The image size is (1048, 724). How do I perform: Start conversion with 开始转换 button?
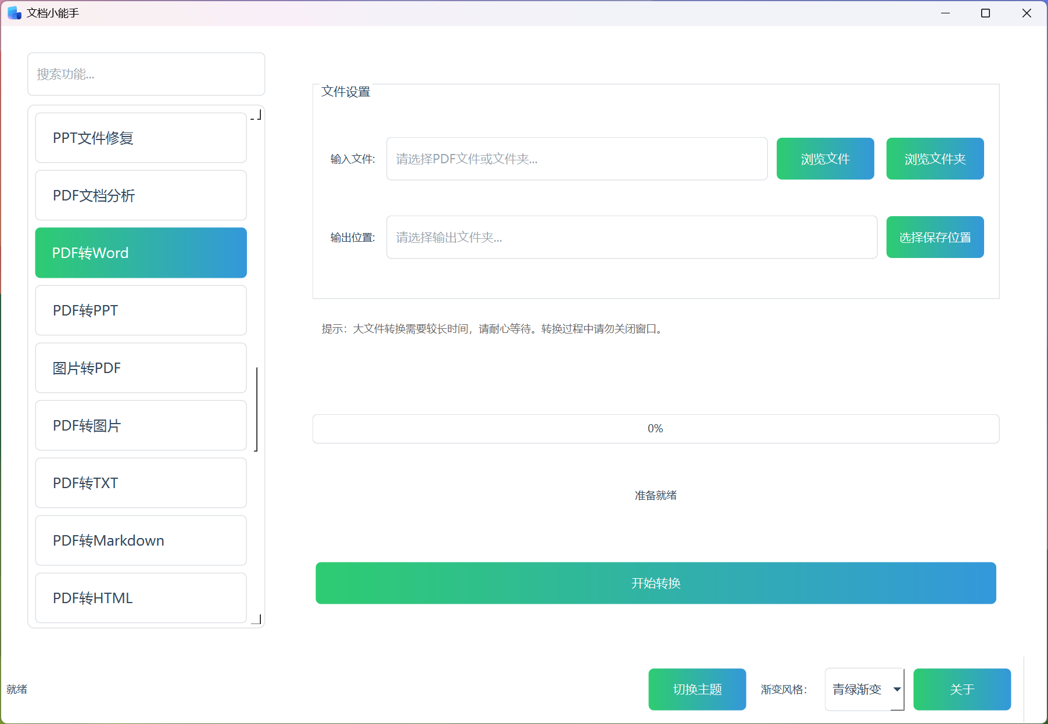pyautogui.click(x=655, y=583)
